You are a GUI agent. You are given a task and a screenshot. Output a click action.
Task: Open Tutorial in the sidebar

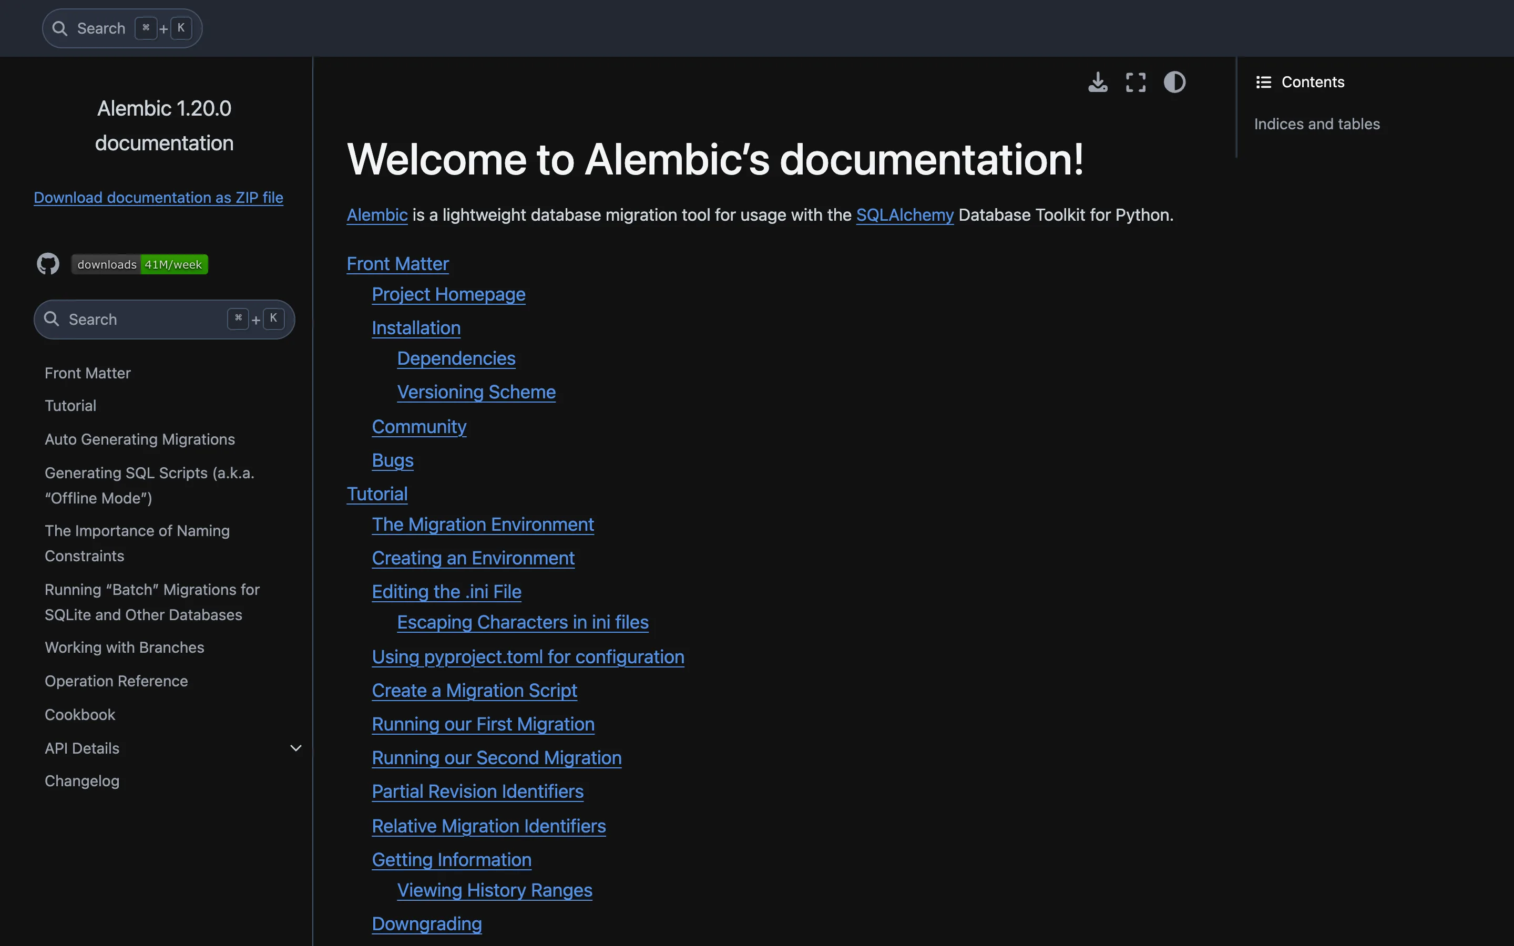70,405
